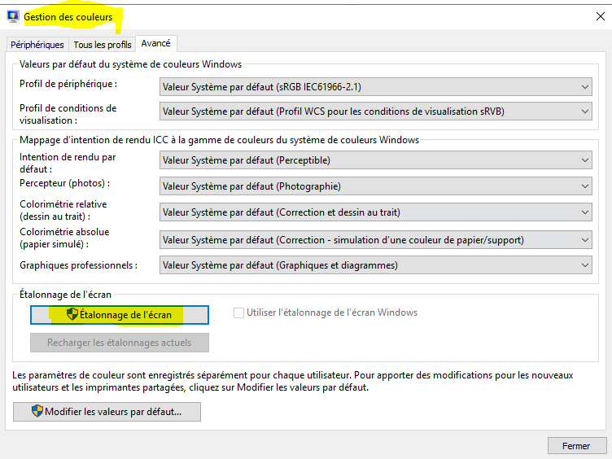This screenshot has width=612, height=459.
Task: Click the window title Gestion des couleurs
Action: point(68,17)
